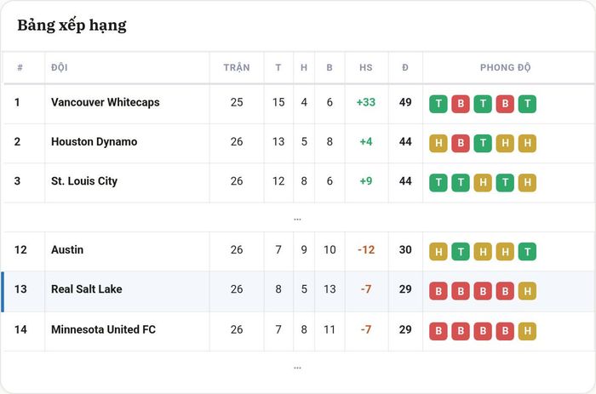Click the ĐỘI column header
596x394 pixels.
(x=60, y=67)
